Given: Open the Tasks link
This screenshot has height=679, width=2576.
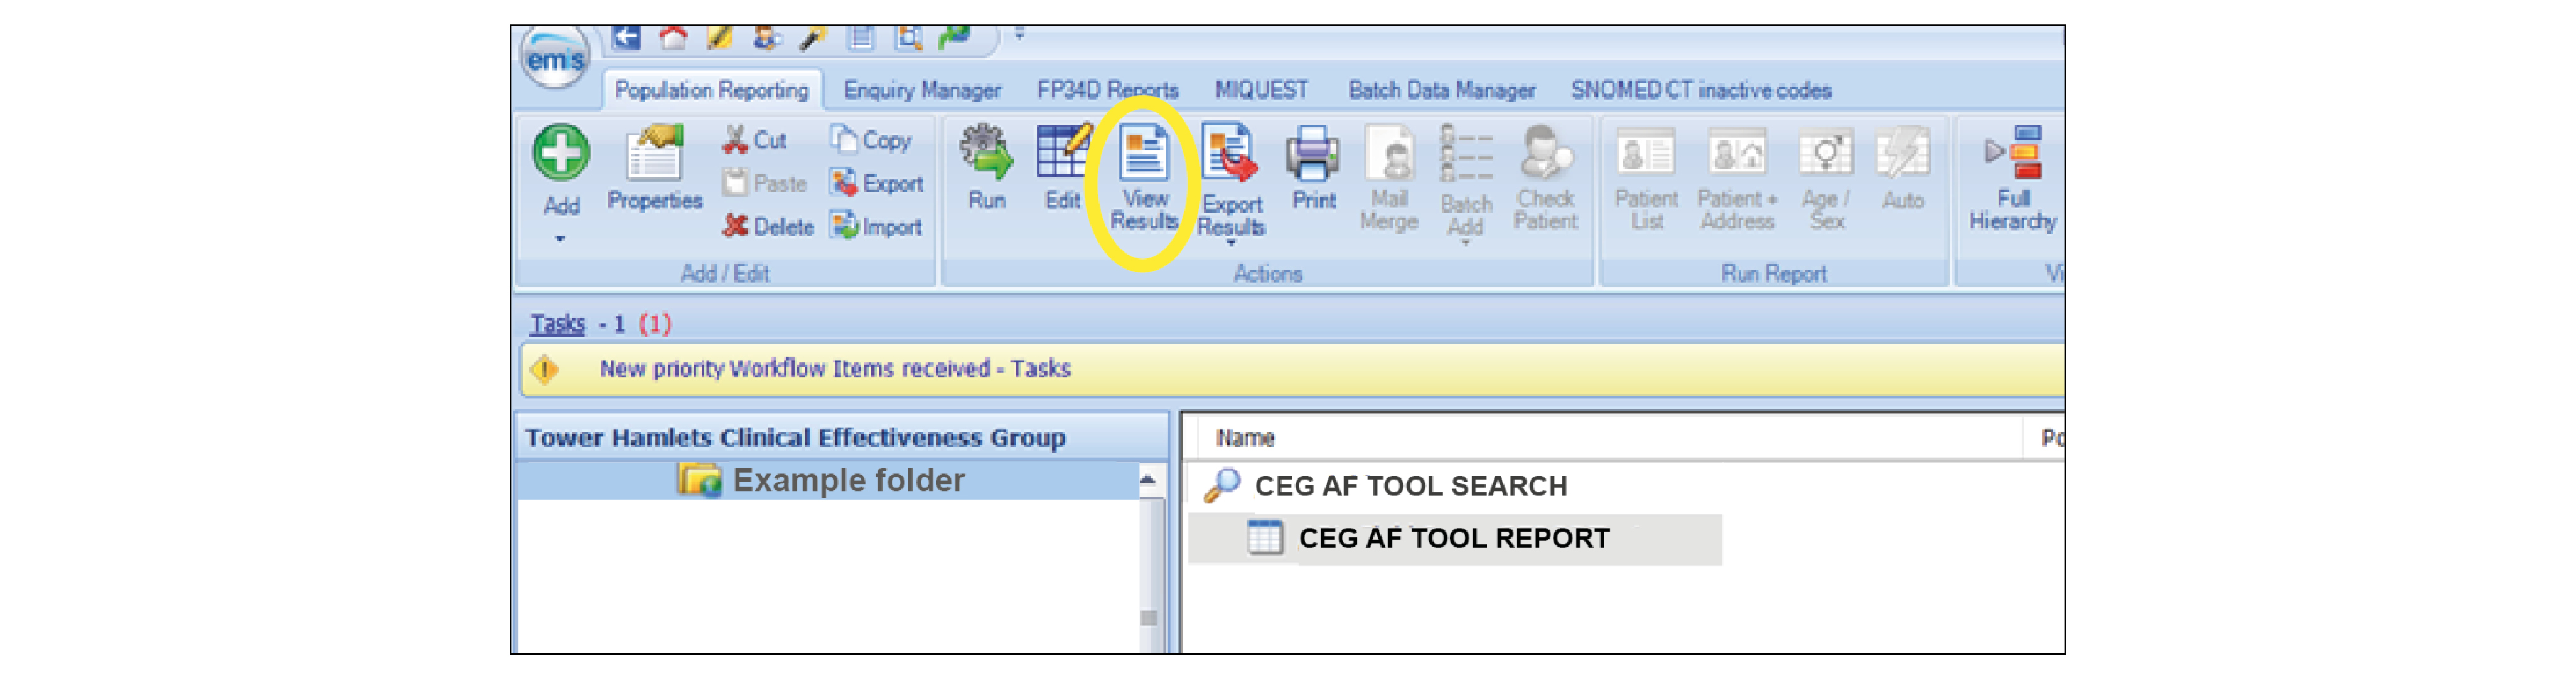Looking at the screenshot, I should 557,324.
